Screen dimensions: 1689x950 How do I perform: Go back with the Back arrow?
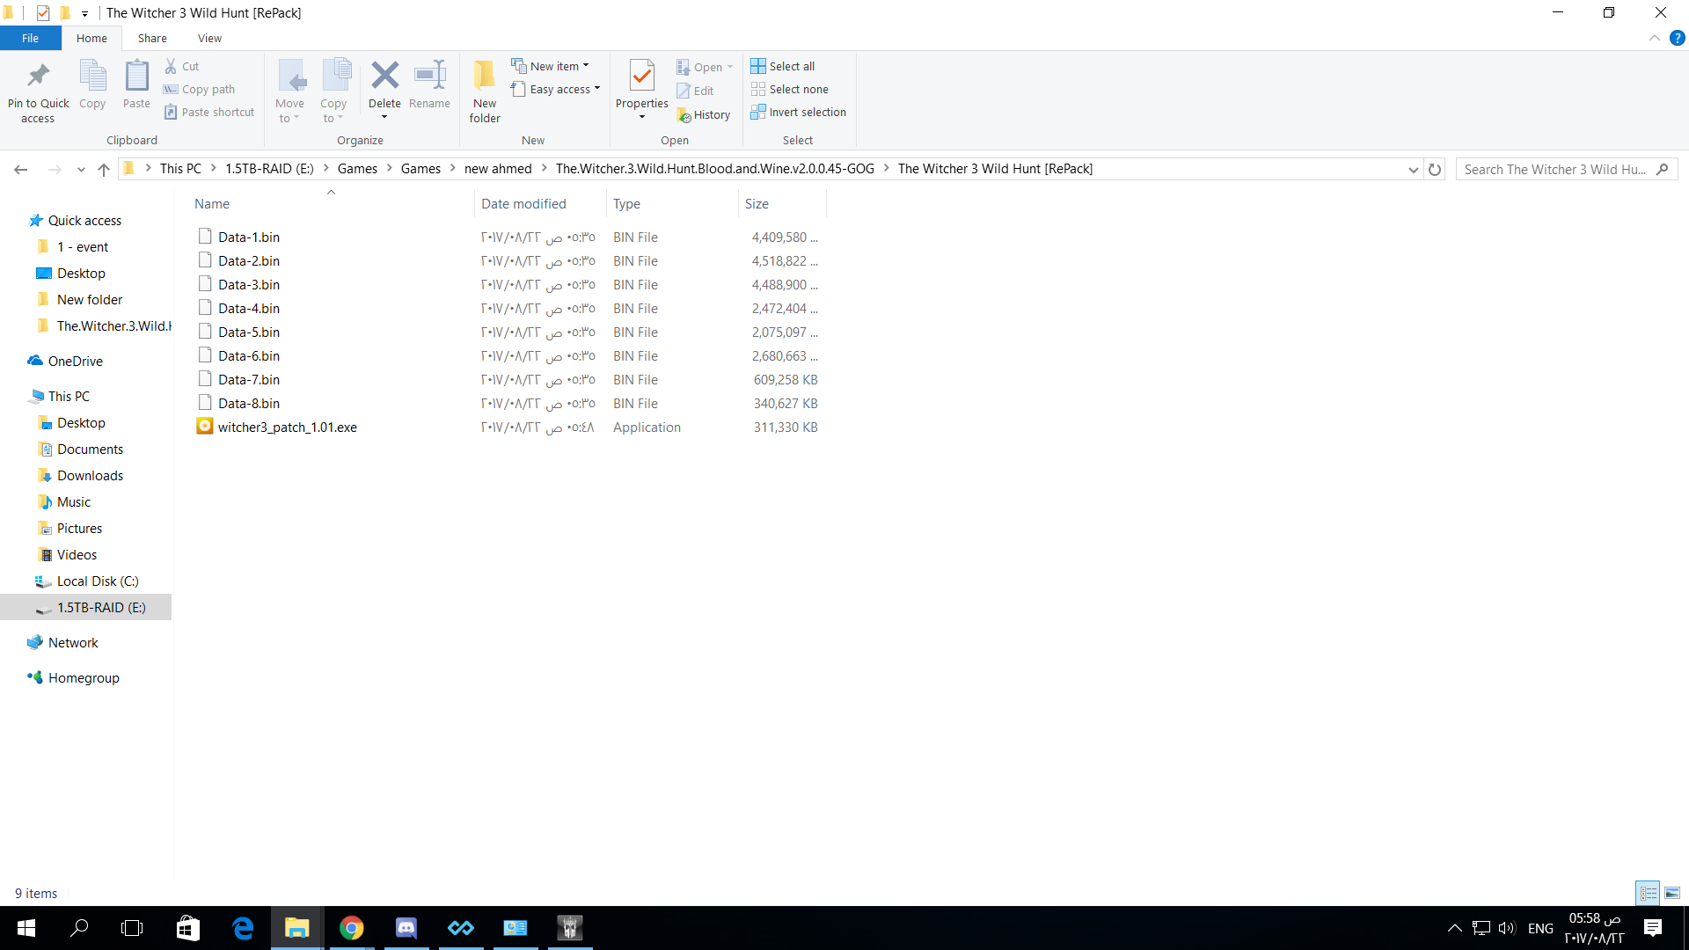click(21, 169)
